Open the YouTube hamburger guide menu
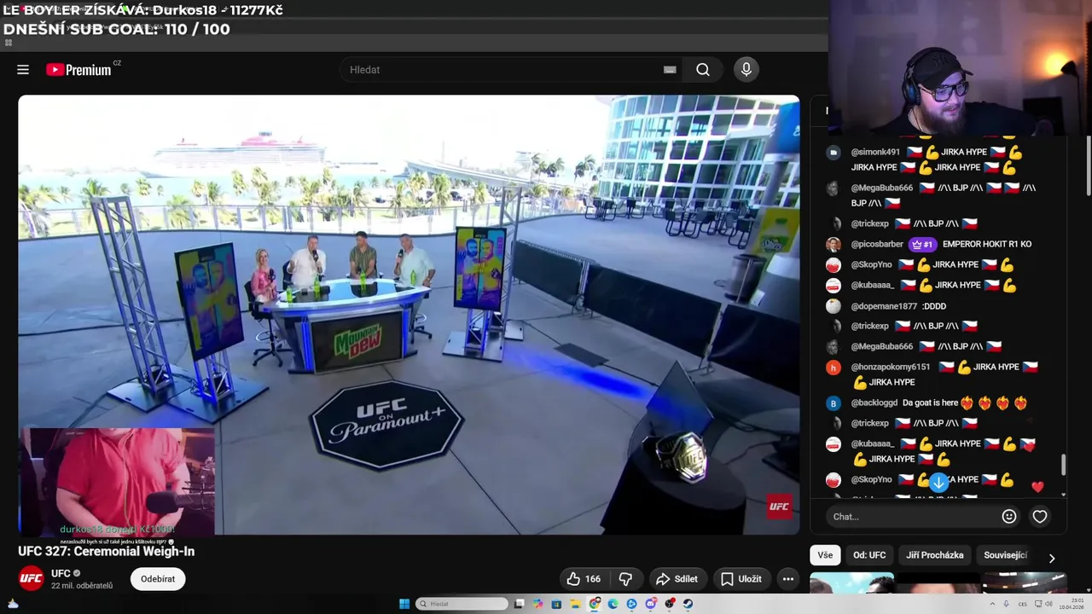 click(x=23, y=70)
